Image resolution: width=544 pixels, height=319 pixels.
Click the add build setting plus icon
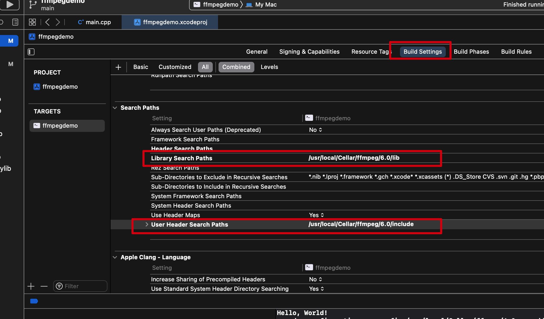[x=118, y=67]
